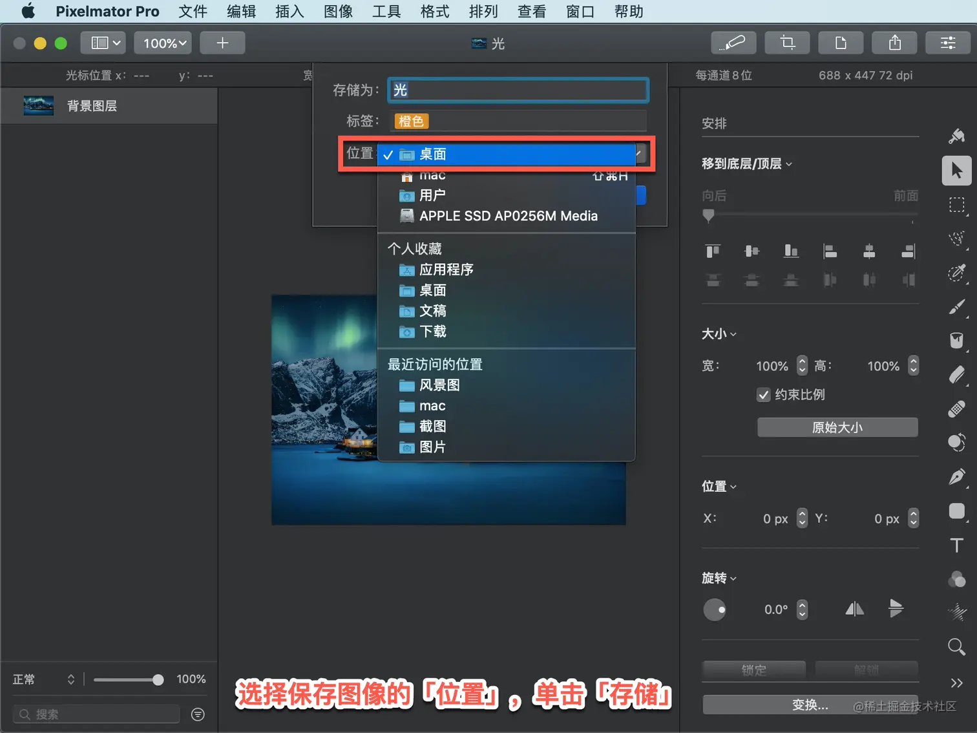Expand the 移到底层/顶层 section chevron
The image size is (977, 733).
(x=789, y=164)
